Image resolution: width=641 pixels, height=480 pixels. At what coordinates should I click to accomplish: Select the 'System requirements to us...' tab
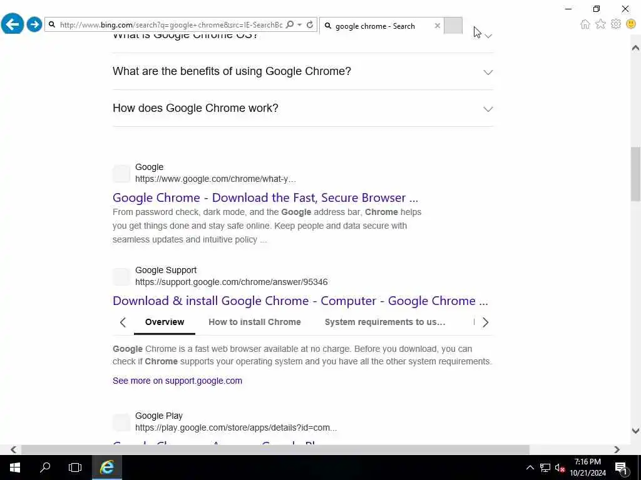pos(385,322)
